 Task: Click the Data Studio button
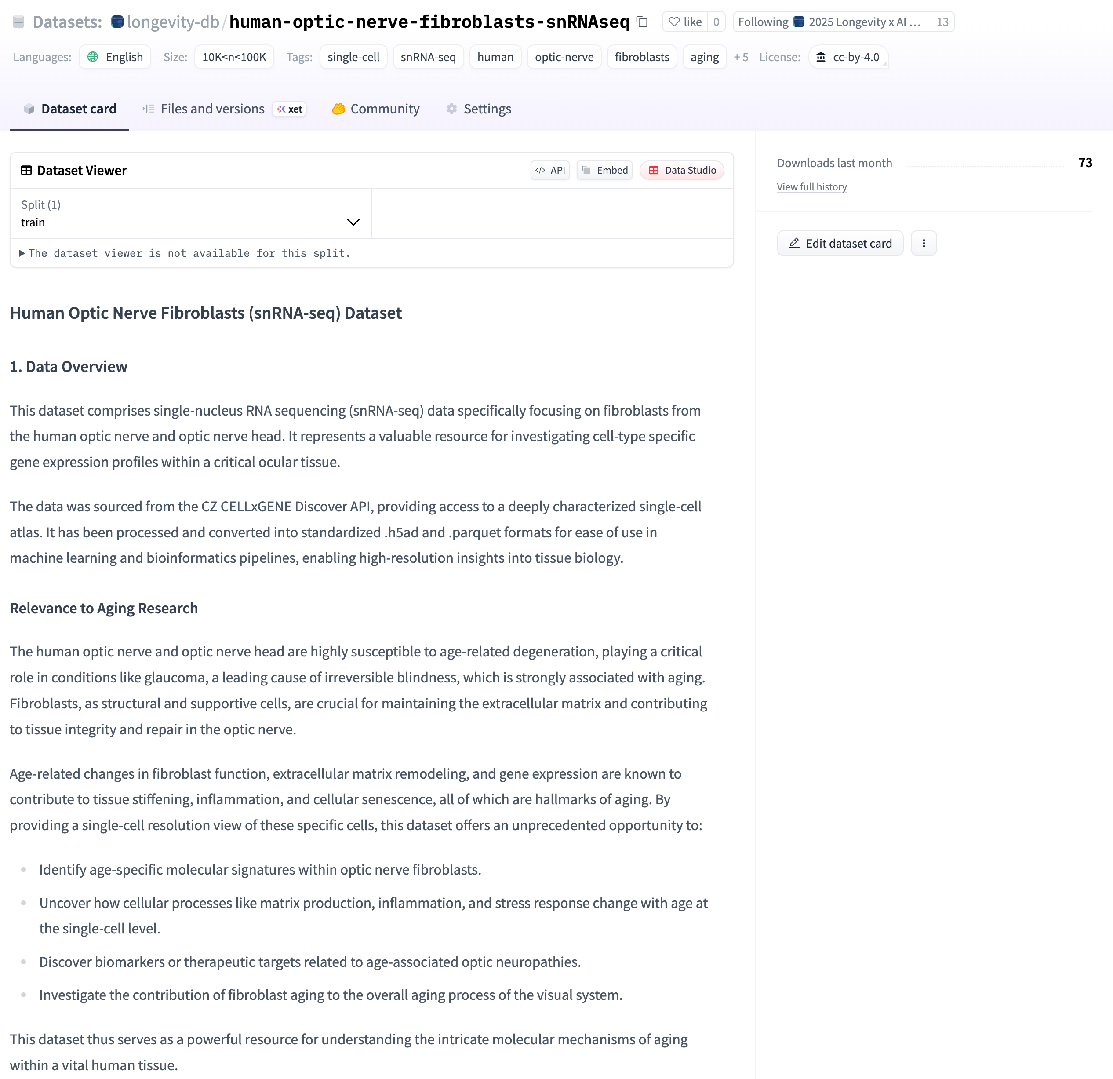(x=681, y=170)
